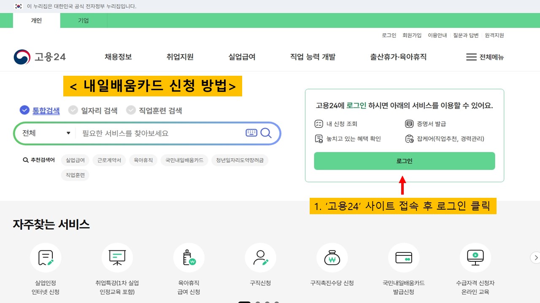Viewport: 540px width, 303px height.
Task: Open the 채용정보 menu
Action: [118, 57]
